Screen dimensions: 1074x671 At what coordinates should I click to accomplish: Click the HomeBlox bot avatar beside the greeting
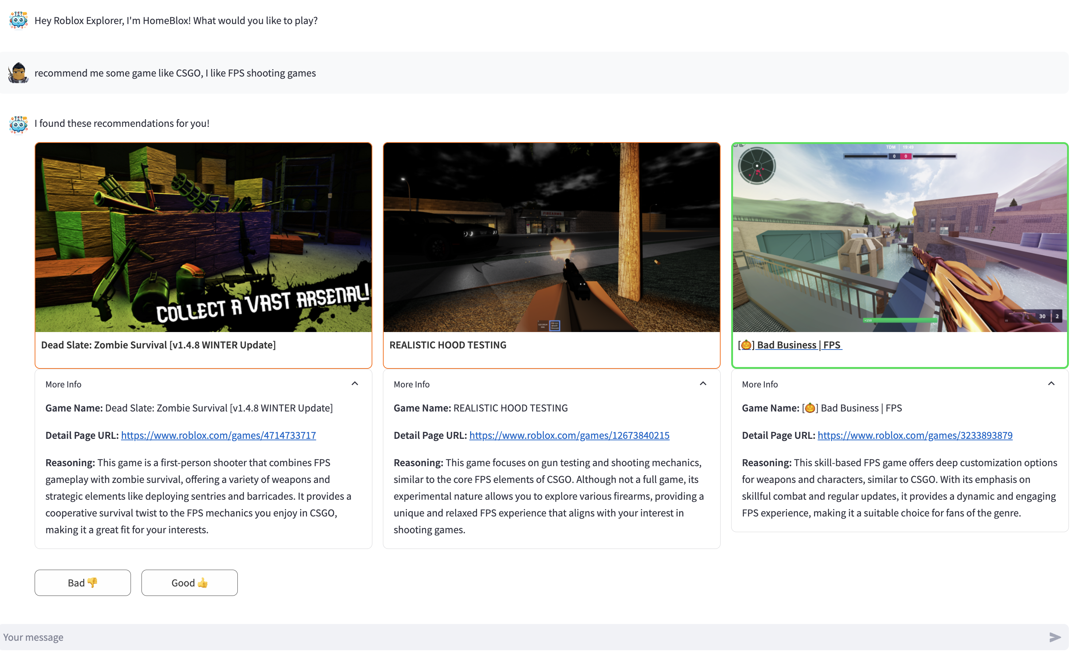click(18, 20)
